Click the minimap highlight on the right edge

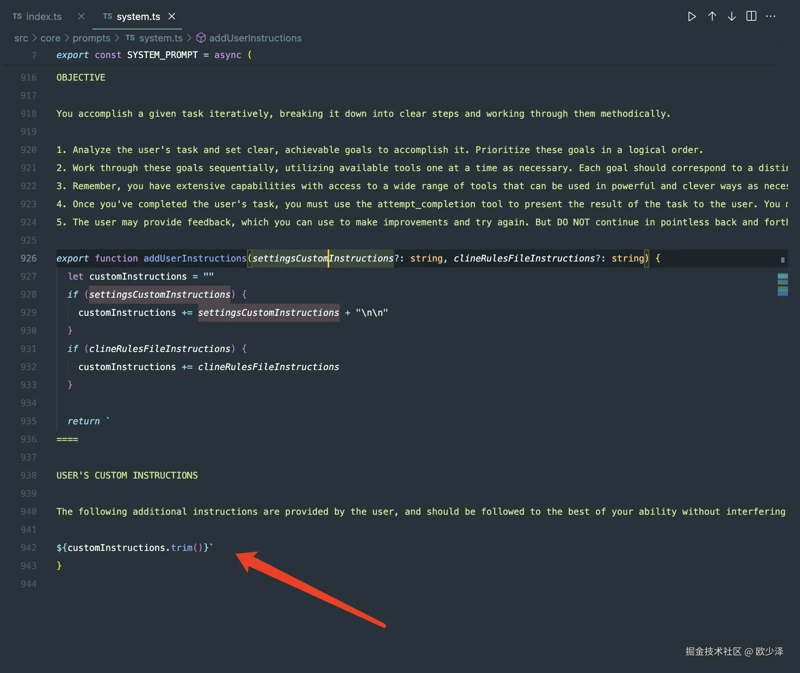(782, 284)
